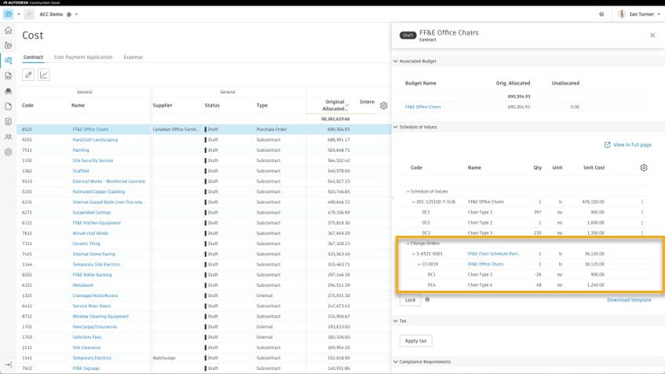Click the chart icon in the Contract toolbar

point(44,75)
